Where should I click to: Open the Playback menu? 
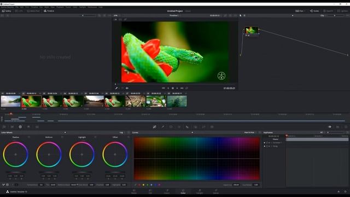pos(60,7)
